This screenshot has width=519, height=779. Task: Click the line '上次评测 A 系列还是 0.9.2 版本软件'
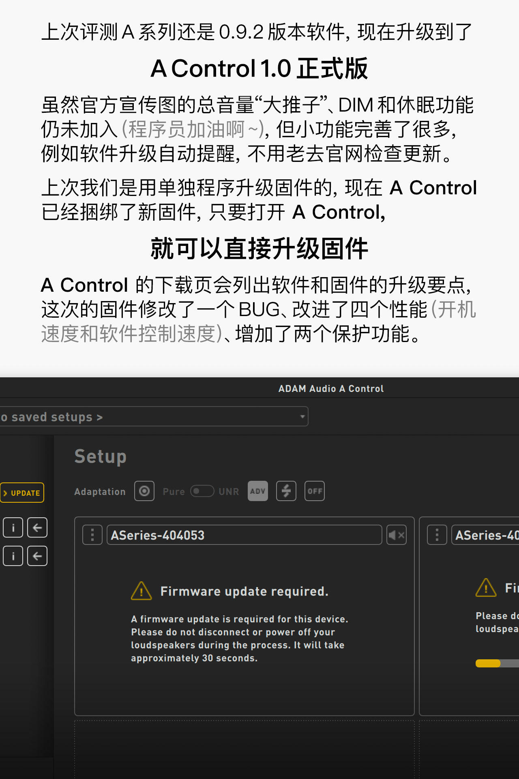coord(193,32)
